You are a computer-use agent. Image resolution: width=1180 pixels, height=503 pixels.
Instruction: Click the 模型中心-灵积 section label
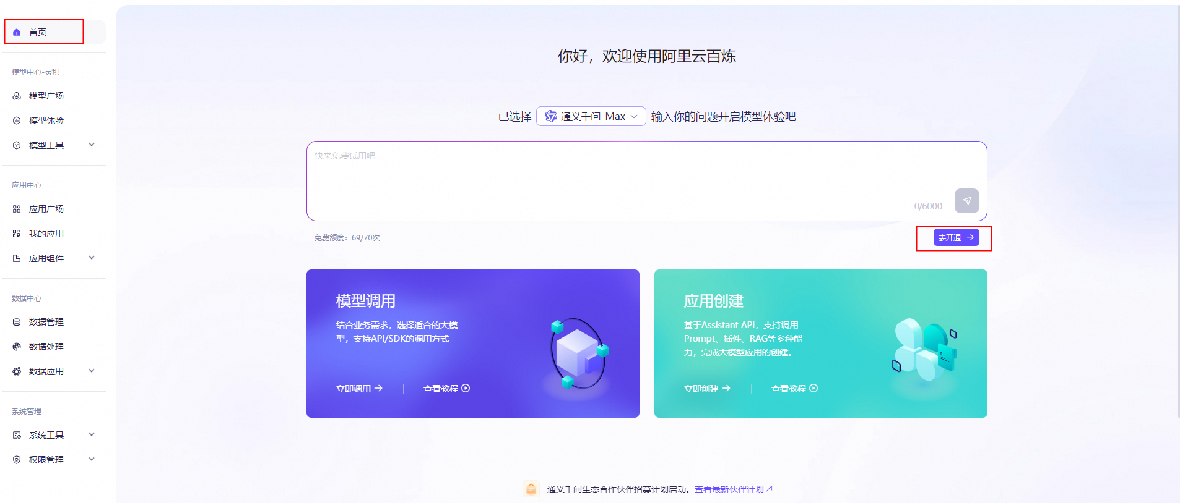(x=36, y=72)
